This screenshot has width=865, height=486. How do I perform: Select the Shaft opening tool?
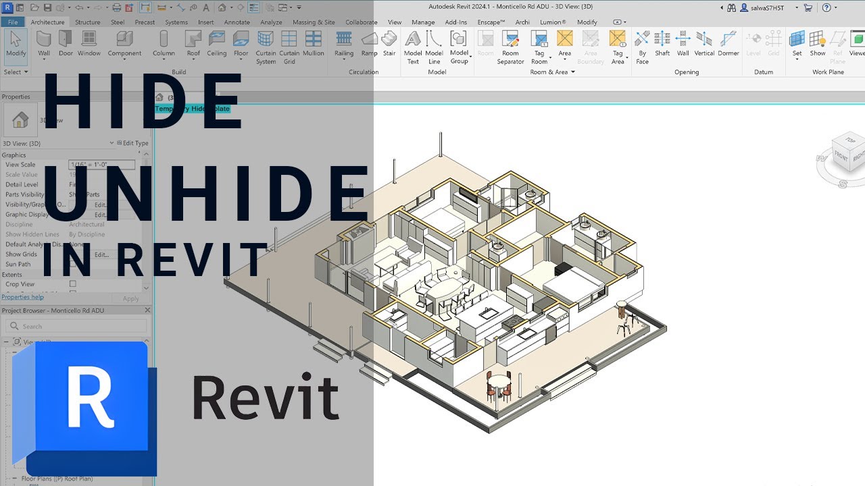pos(662,44)
